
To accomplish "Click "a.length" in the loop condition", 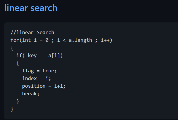I will (80, 40).
